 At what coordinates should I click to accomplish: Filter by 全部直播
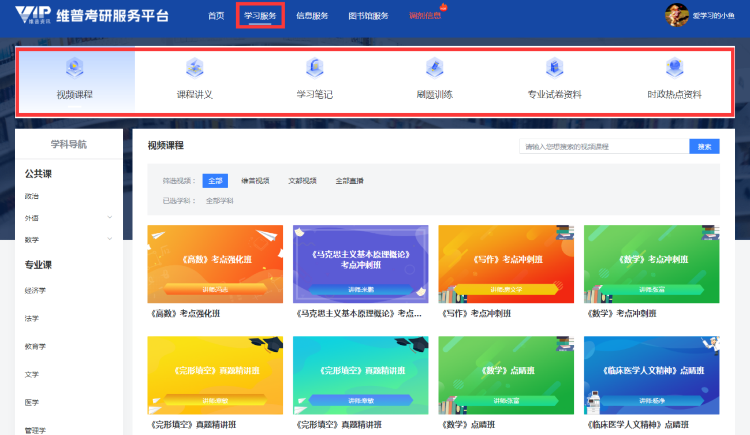coord(350,181)
